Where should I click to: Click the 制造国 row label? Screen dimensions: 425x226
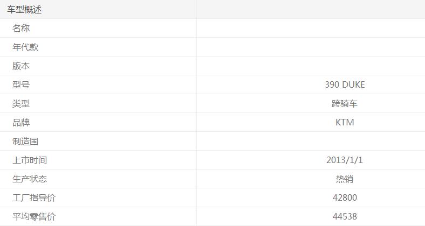pyautogui.click(x=25, y=142)
